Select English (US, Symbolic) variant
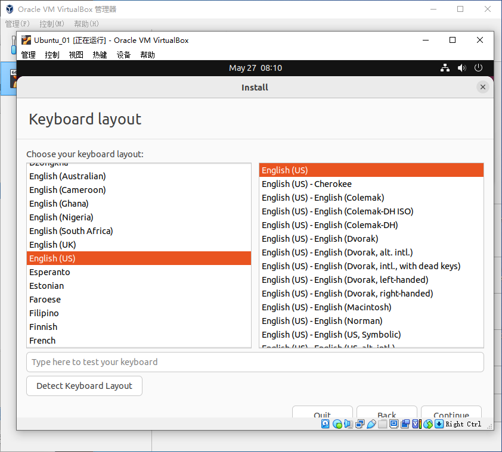This screenshot has height=452, width=502. (x=371, y=335)
